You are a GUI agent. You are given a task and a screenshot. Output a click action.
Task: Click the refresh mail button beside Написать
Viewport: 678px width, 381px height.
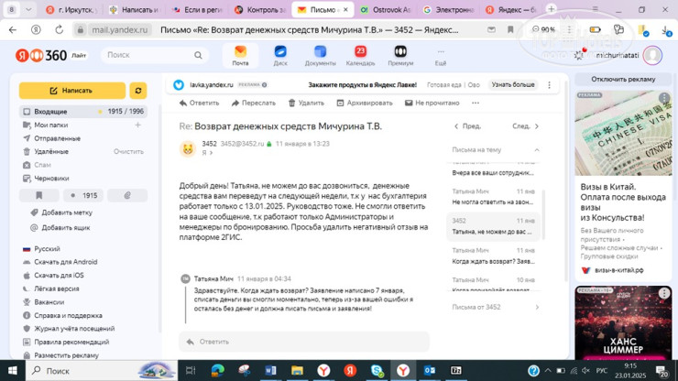tap(138, 91)
